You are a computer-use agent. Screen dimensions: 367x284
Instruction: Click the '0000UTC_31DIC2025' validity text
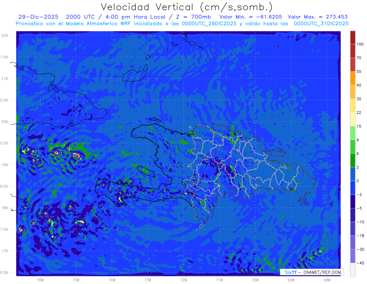click(x=321, y=24)
